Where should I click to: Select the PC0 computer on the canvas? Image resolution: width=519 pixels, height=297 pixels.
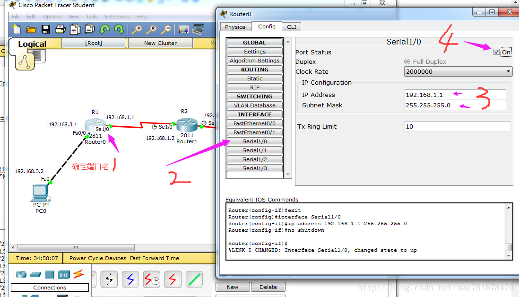coord(40,193)
